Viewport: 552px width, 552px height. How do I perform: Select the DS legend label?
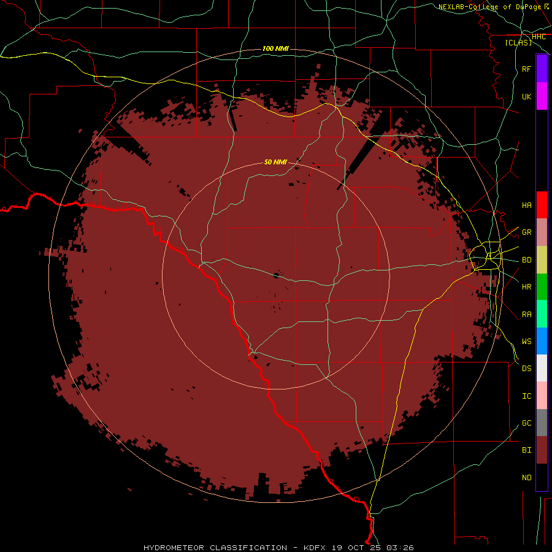click(x=526, y=368)
